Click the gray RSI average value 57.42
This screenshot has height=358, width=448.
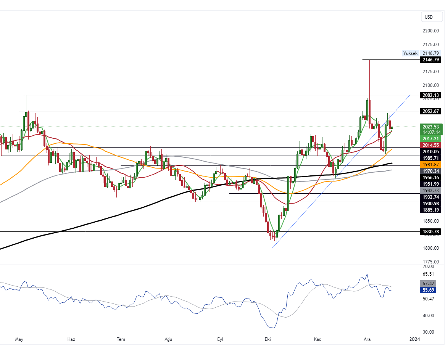(x=427, y=283)
